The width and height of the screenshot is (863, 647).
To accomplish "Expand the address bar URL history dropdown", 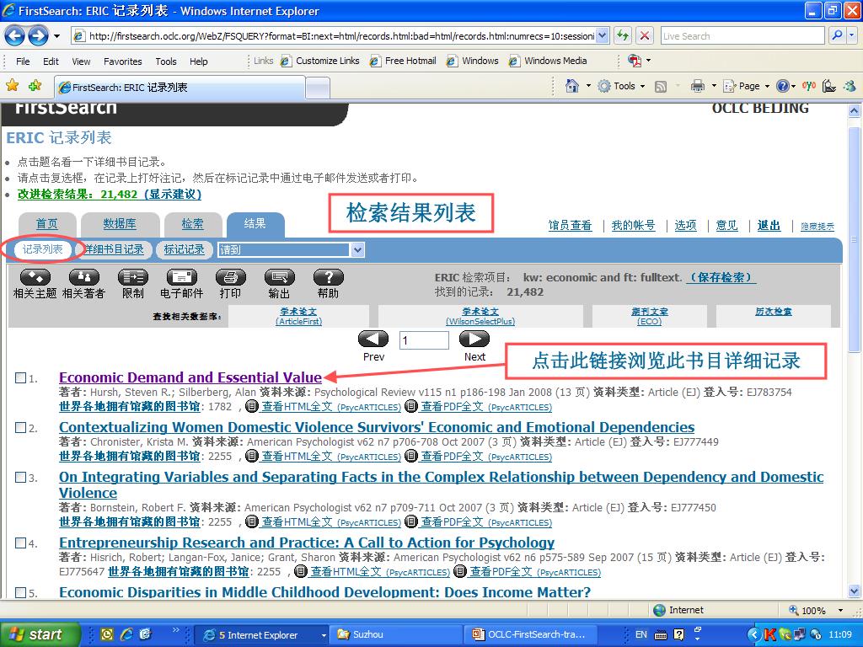I will click(603, 36).
